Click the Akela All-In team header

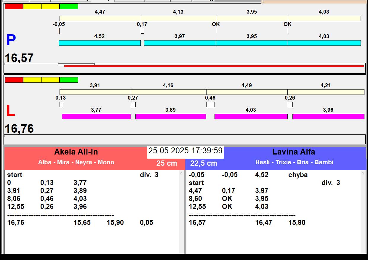76,152
